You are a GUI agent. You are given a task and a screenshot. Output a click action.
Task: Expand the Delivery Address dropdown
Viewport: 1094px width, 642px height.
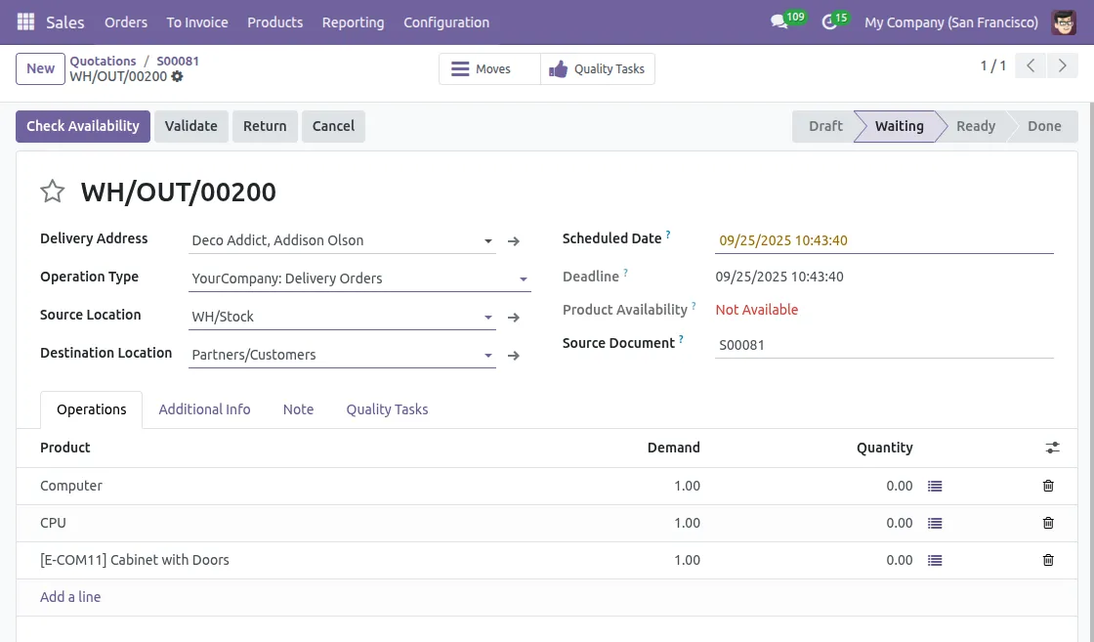coord(488,240)
